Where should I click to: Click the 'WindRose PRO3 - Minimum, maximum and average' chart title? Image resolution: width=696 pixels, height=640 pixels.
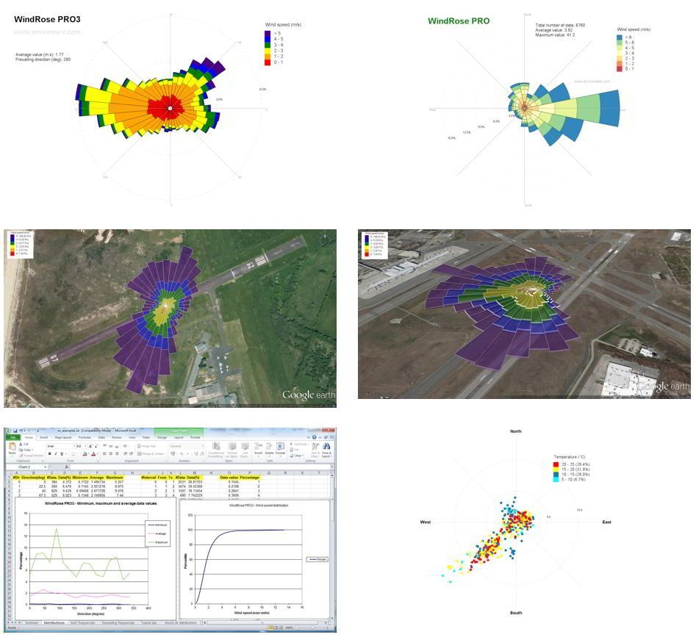click(x=100, y=503)
